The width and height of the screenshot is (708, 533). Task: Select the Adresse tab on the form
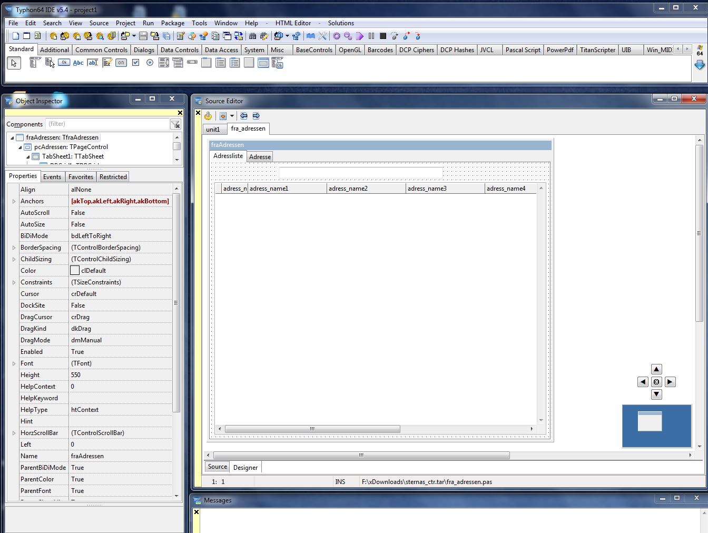[260, 157]
